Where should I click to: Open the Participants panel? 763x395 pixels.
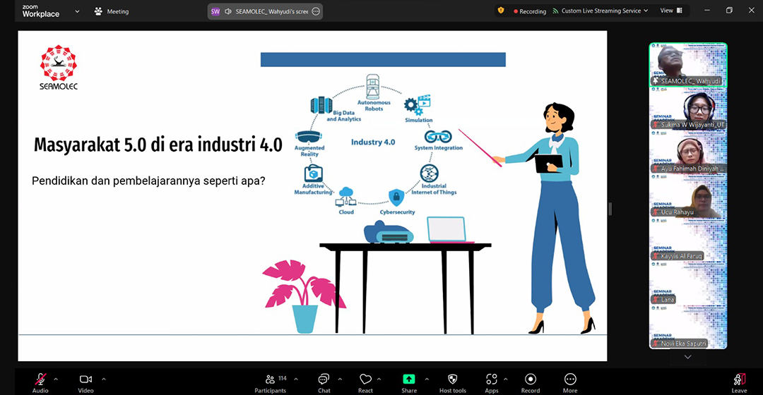pos(270,379)
